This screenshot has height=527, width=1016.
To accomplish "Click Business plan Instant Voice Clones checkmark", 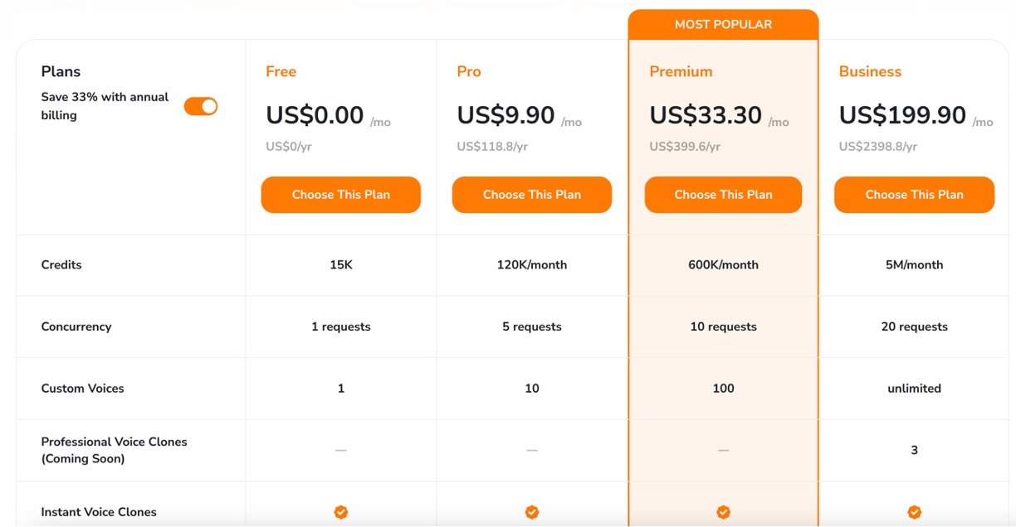I will (914, 512).
